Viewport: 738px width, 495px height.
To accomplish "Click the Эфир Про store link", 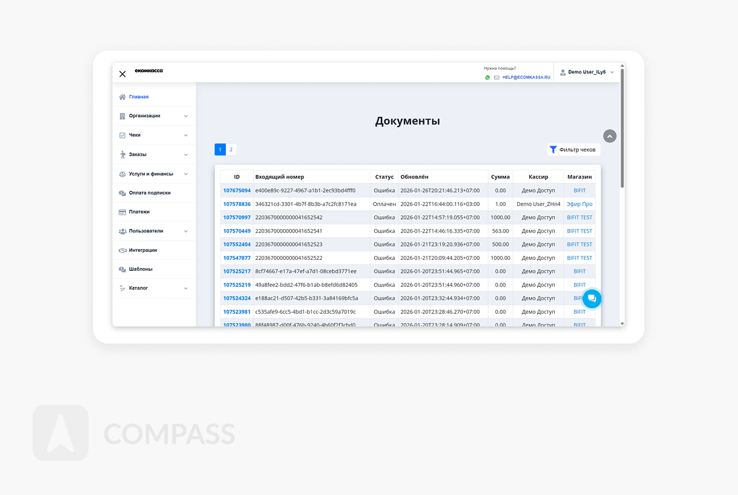I will click(x=579, y=204).
